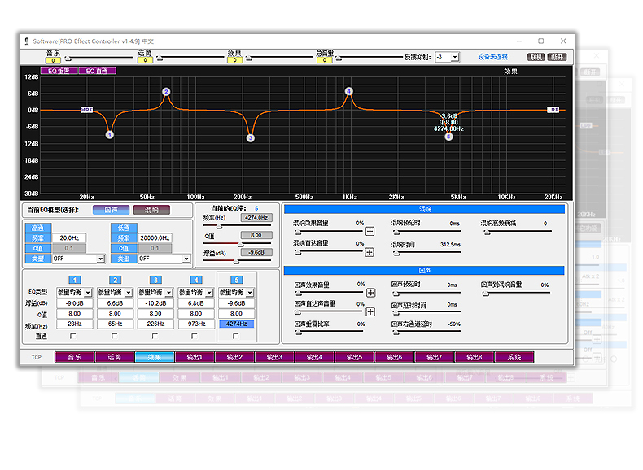Switch to the 输出4 bottom tab

pos(314,357)
